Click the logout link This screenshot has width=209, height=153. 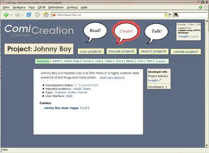[x=194, y=36]
